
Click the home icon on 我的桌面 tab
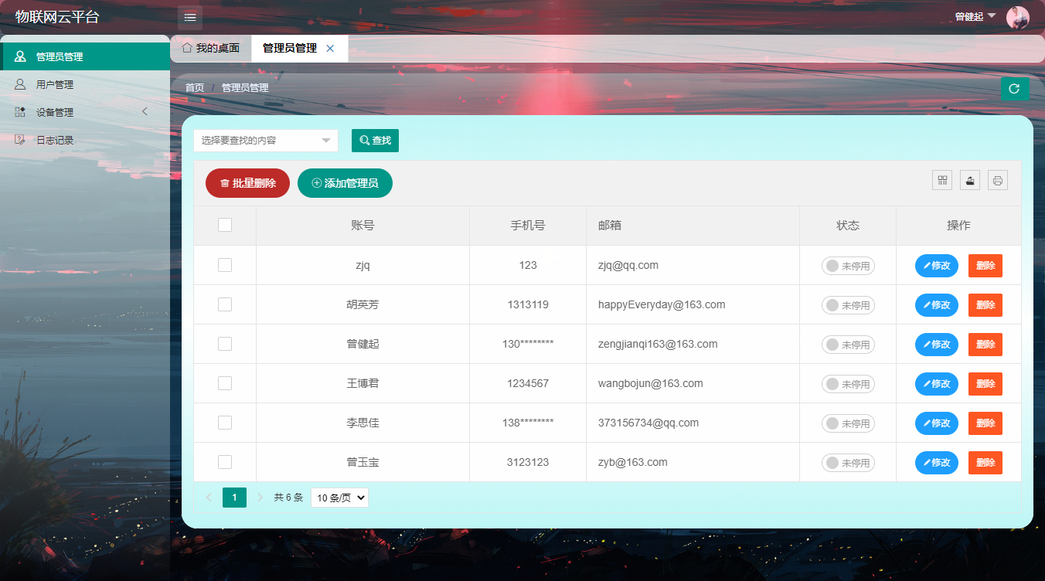pos(186,48)
